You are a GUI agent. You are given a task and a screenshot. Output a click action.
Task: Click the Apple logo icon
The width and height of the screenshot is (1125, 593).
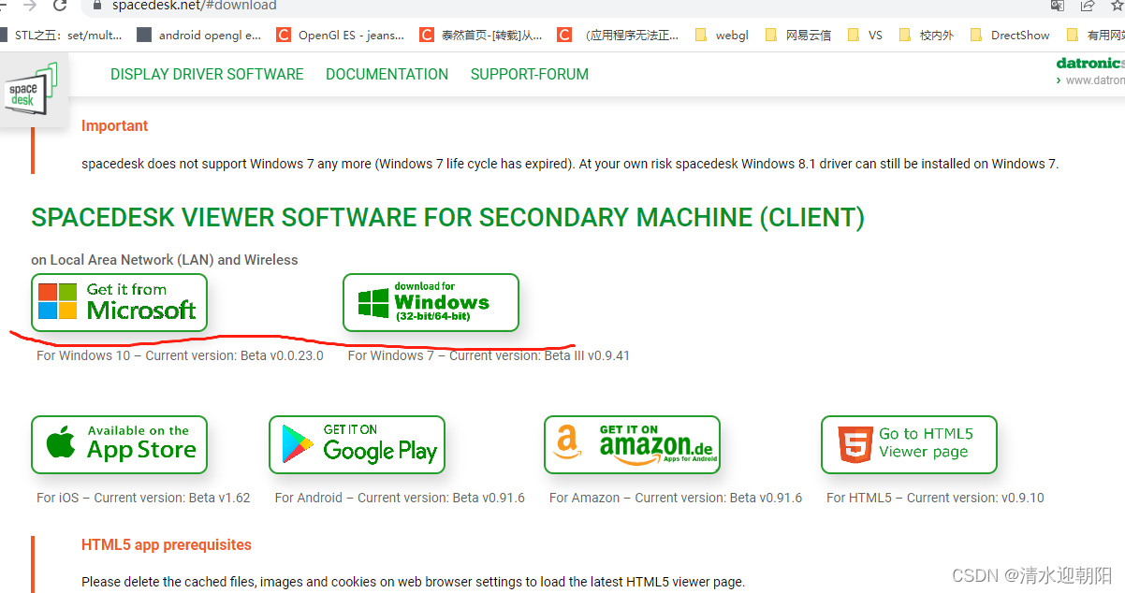(61, 443)
